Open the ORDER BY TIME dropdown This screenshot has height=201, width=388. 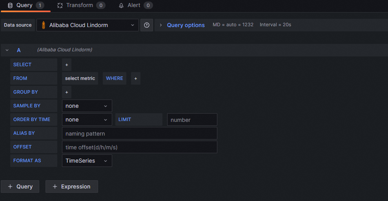(x=87, y=120)
